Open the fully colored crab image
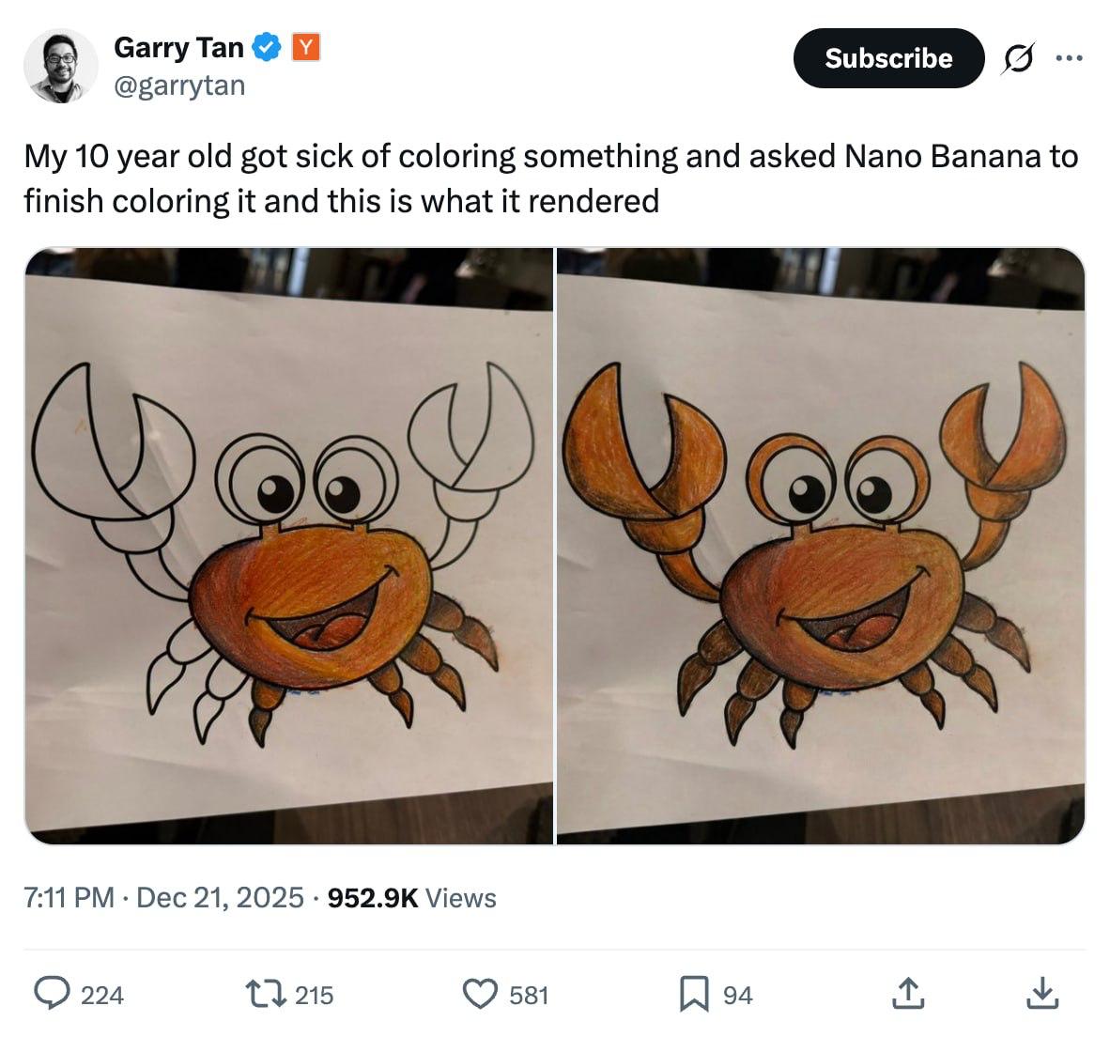This screenshot has height=1037, width=1110. 821,546
